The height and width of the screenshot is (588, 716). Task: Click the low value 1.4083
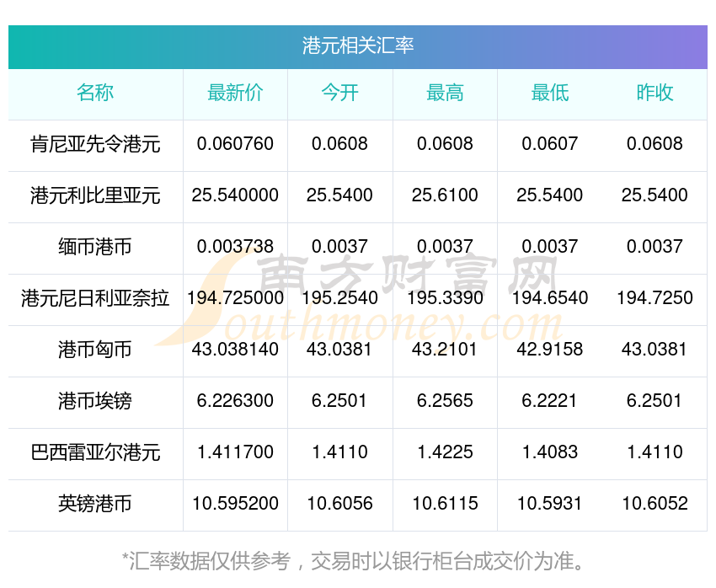(550, 452)
